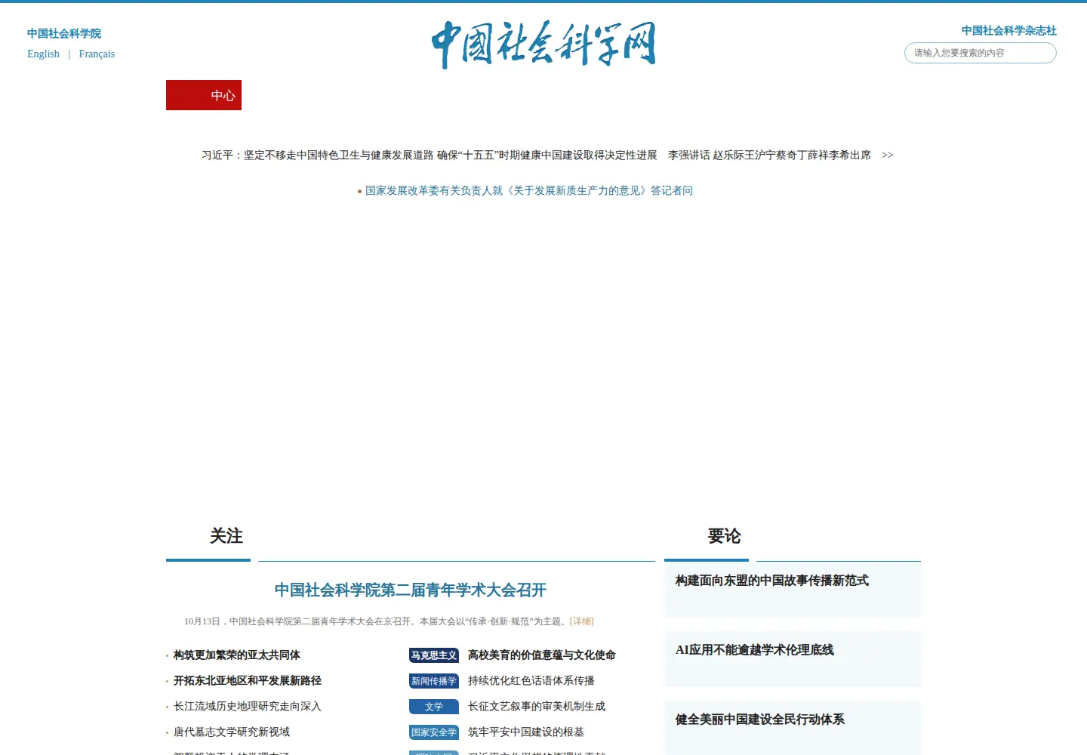
Task: Open 长江流域历史地理研究走向深入 article
Action: (247, 706)
